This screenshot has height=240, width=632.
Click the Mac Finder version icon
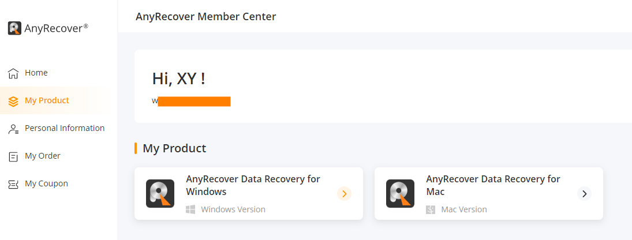coord(431,209)
